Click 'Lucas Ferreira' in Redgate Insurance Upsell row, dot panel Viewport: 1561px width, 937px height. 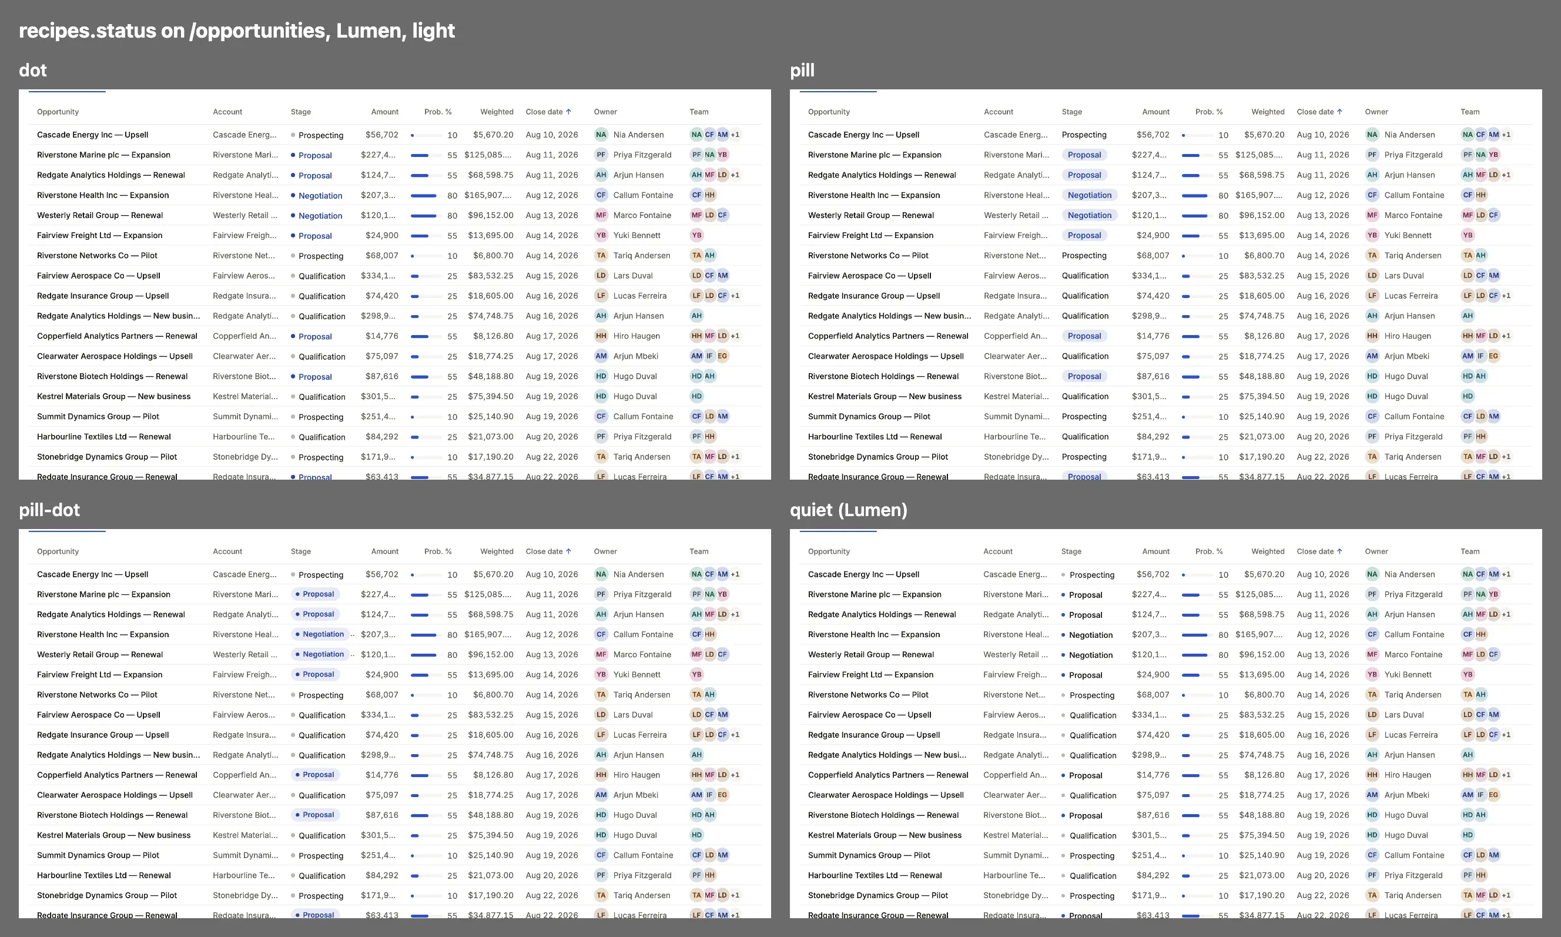coord(639,296)
